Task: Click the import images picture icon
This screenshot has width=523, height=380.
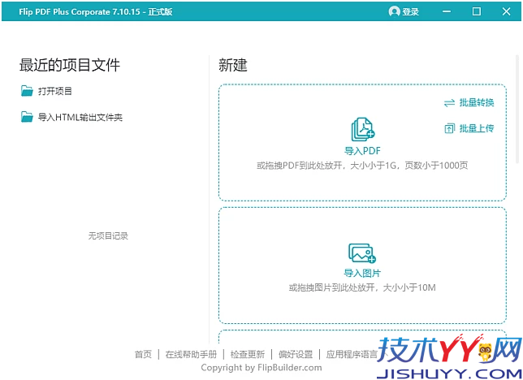Action: 362,253
